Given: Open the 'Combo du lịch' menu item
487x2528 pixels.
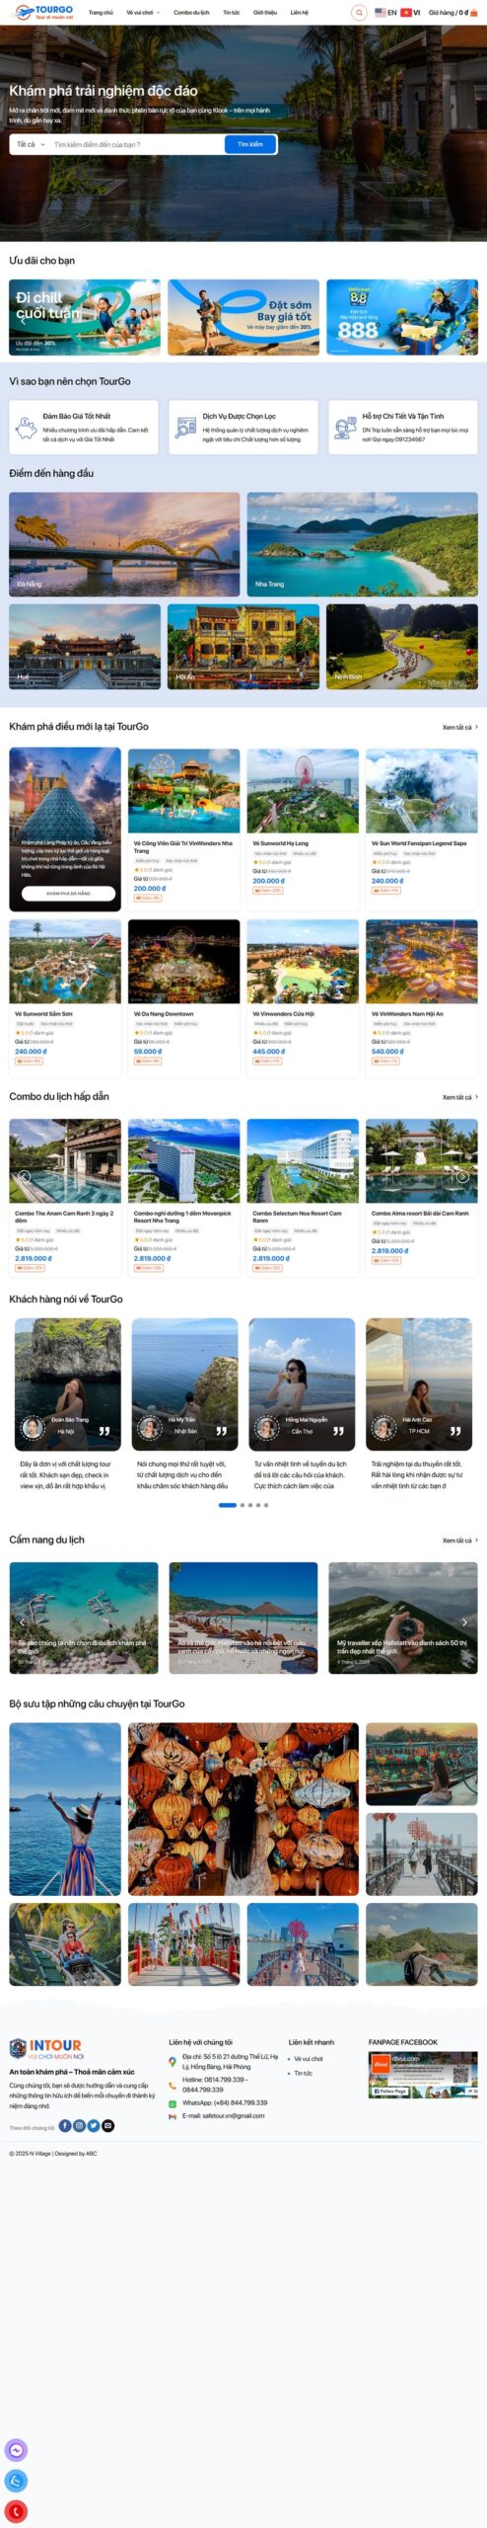Looking at the screenshot, I should coord(191,13).
